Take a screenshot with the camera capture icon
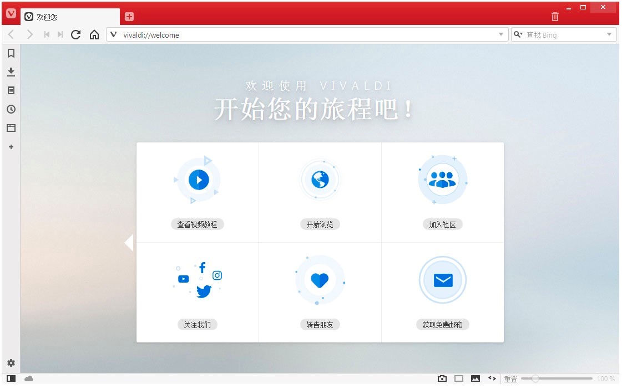The image size is (622, 389). [x=442, y=378]
